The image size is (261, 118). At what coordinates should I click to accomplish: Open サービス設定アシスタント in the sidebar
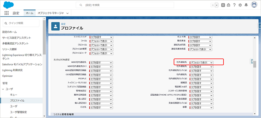17,38
